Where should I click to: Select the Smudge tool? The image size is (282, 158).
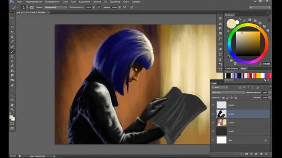click(x=12, y=75)
